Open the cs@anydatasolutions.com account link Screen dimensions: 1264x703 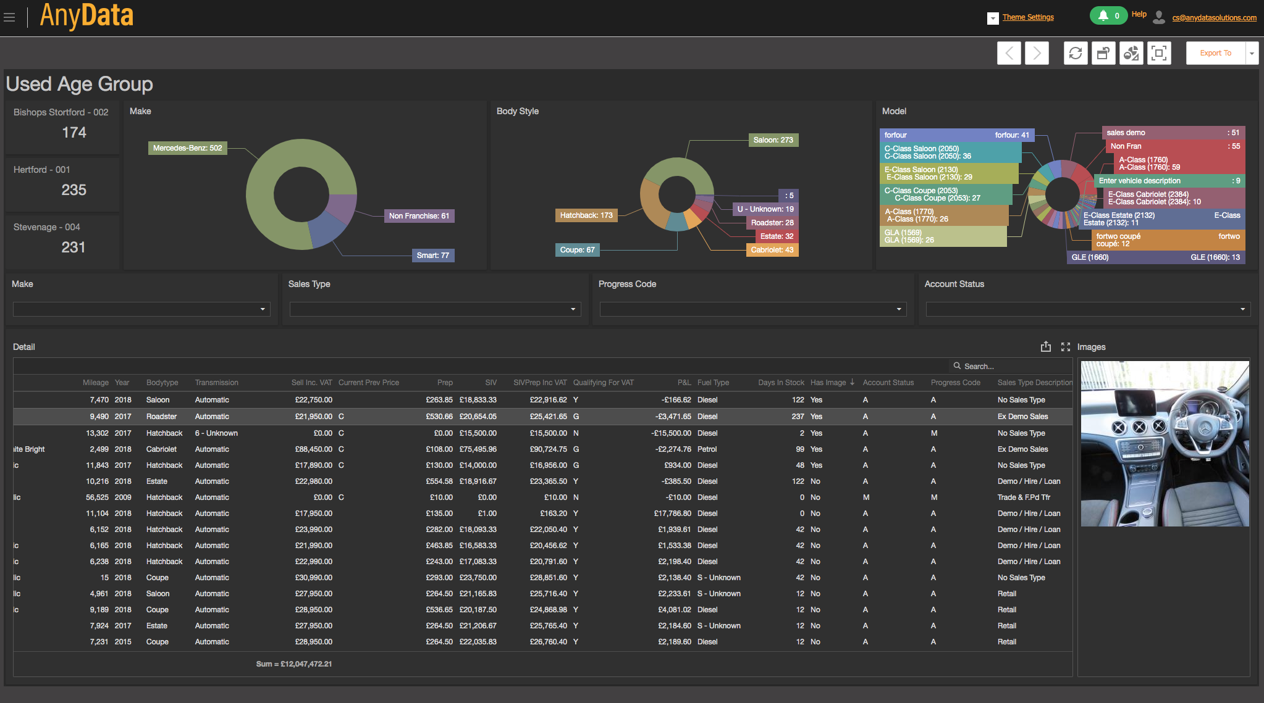coord(1214,18)
